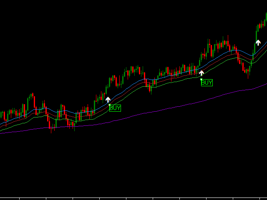
Task: Click the first tick mark on the time axis
Action: (19, 198)
